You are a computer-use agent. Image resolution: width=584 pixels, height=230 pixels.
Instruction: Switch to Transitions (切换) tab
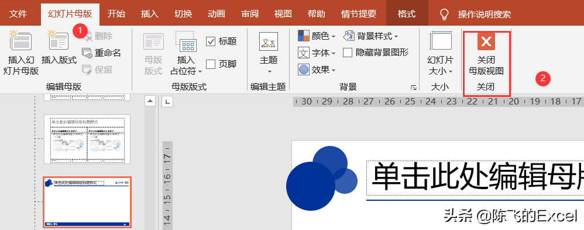183,14
